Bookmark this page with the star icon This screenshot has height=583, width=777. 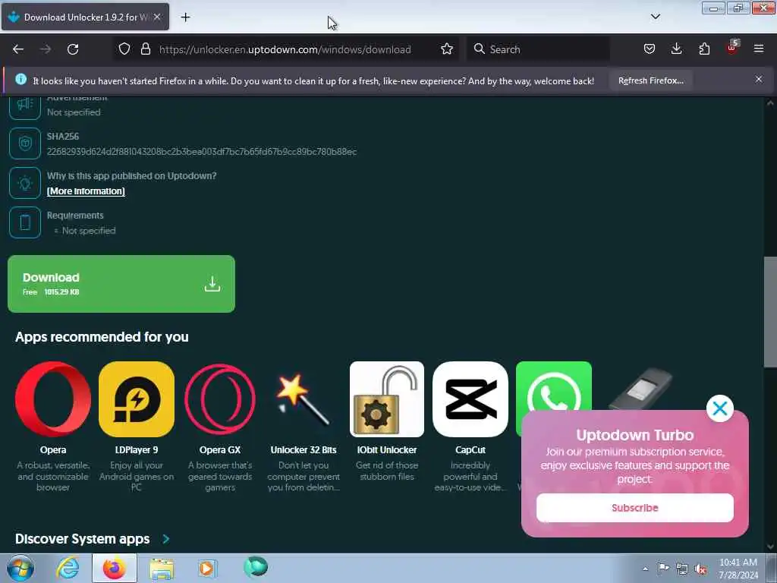(447, 49)
